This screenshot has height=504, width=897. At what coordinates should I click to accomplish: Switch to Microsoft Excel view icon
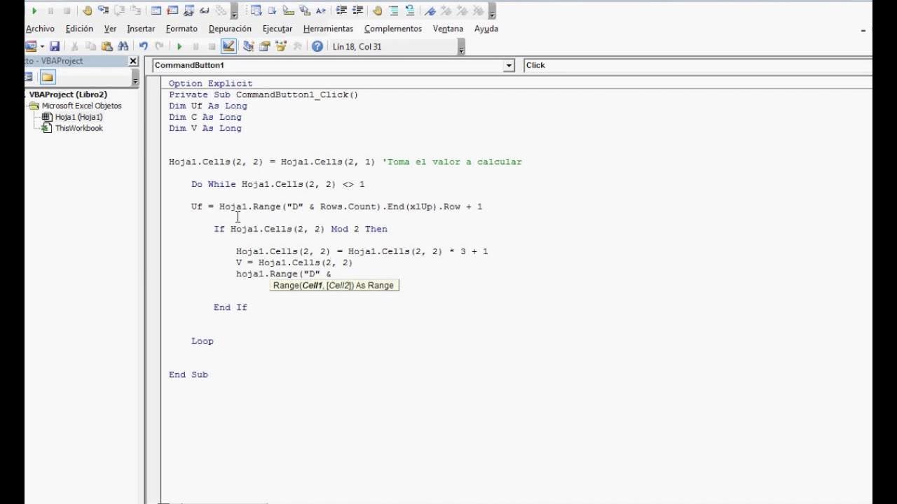[x=30, y=46]
